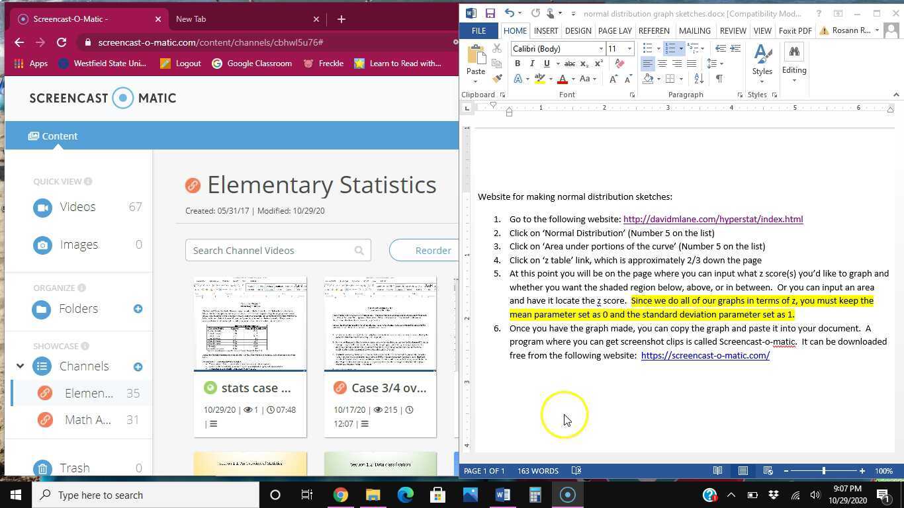Screen dimensions: 904x508
Task: Show paragraph marks with pilcrow icon
Action: (x=719, y=79)
